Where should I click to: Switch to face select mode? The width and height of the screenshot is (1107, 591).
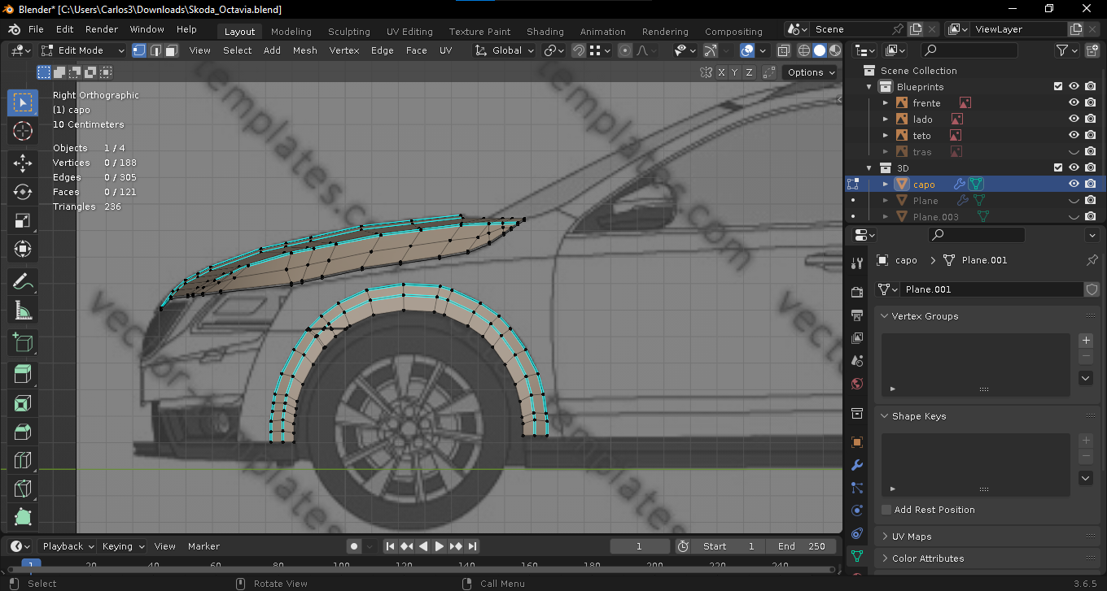click(x=171, y=50)
